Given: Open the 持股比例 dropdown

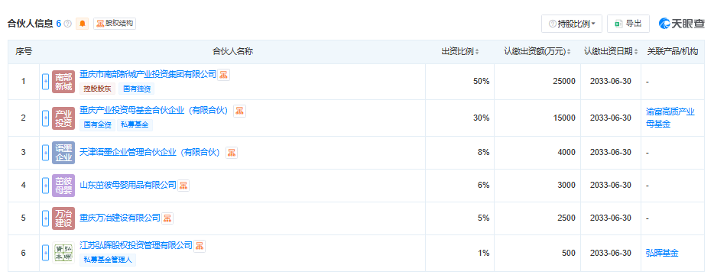Looking at the screenshot, I should [572, 24].
